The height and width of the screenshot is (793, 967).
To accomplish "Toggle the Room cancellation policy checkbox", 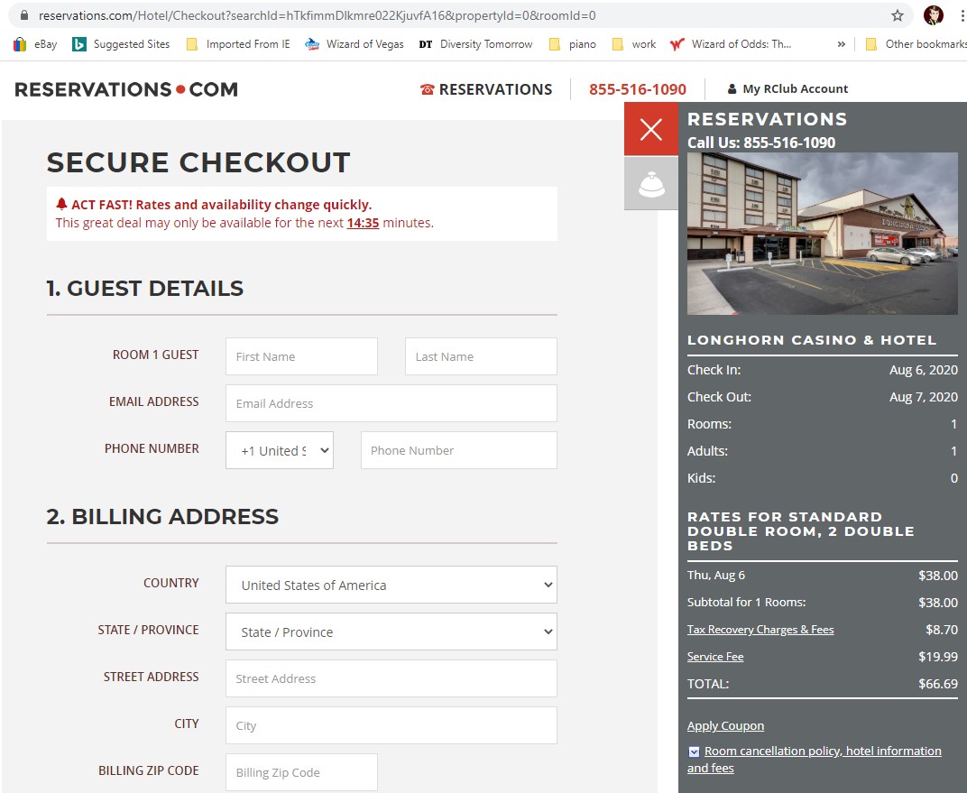I will pyautogui.click(x=693, y=751).
